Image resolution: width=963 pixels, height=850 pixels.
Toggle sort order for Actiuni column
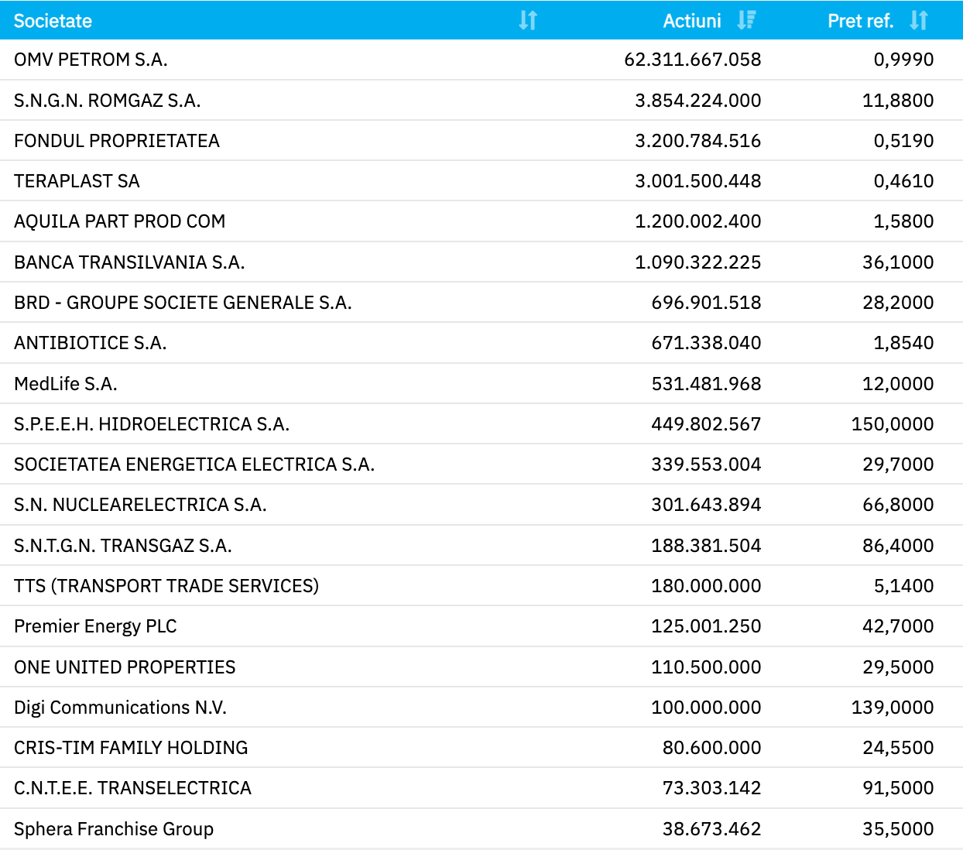tap(745, 21)
